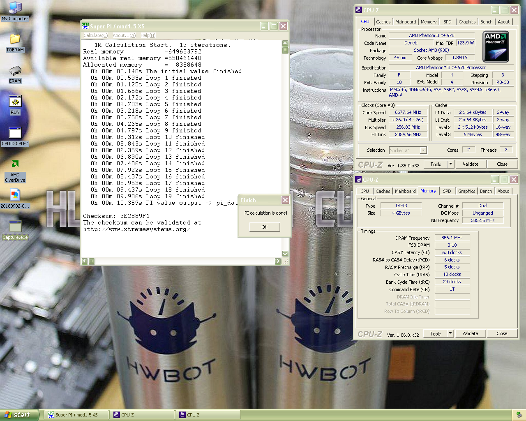This screenshot has height=421, width=526.
Task: Click the AMD Phenom II logo image
Action: 496,46
